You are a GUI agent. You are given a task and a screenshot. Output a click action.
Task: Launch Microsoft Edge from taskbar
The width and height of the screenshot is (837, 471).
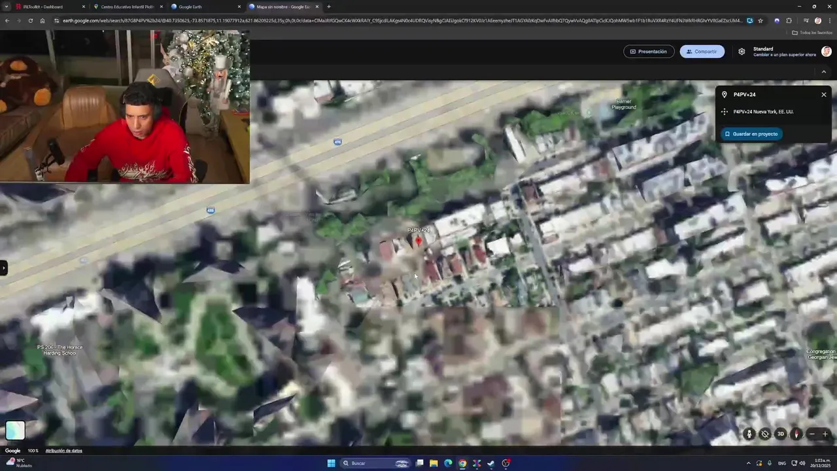pyautogui.click(x=448, y=463)
